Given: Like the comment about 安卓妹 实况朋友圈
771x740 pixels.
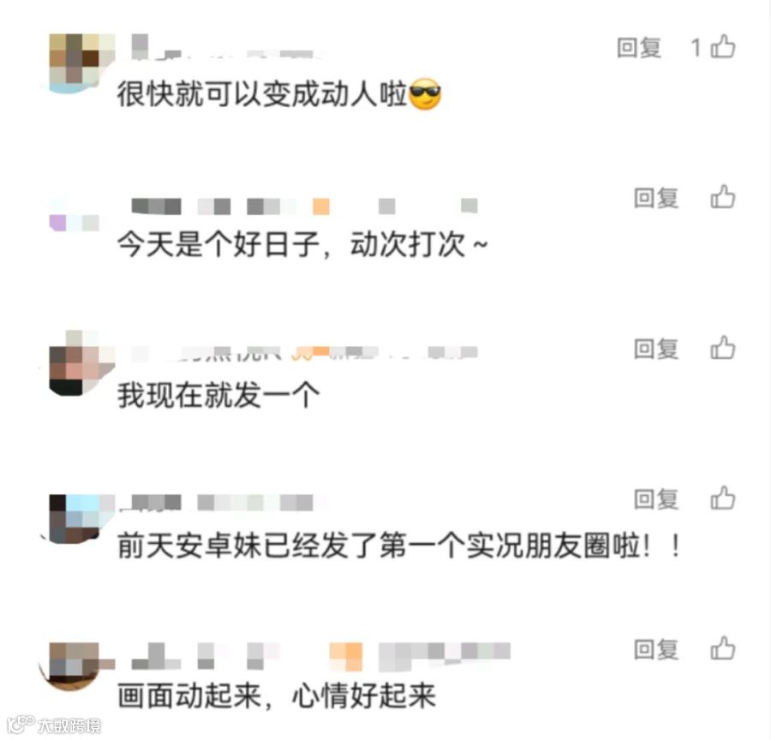Looking at the screenshot, I should coord(723,498).
